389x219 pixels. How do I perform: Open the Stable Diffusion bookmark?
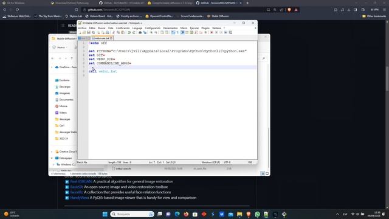pos(218,16)
